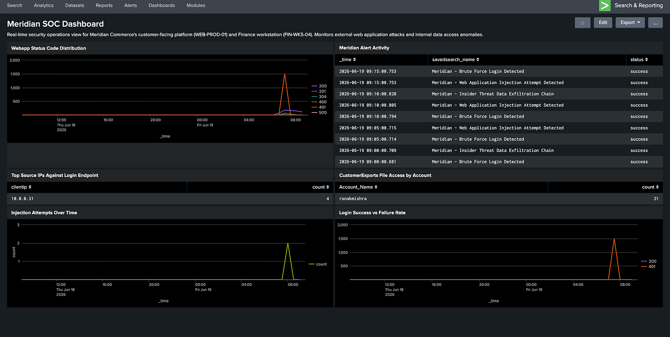Image resolution: width=670 pixels, height=337 pixels.
Task: Toggle the 401 series in Status Code legend
Action: pos(319,107)
